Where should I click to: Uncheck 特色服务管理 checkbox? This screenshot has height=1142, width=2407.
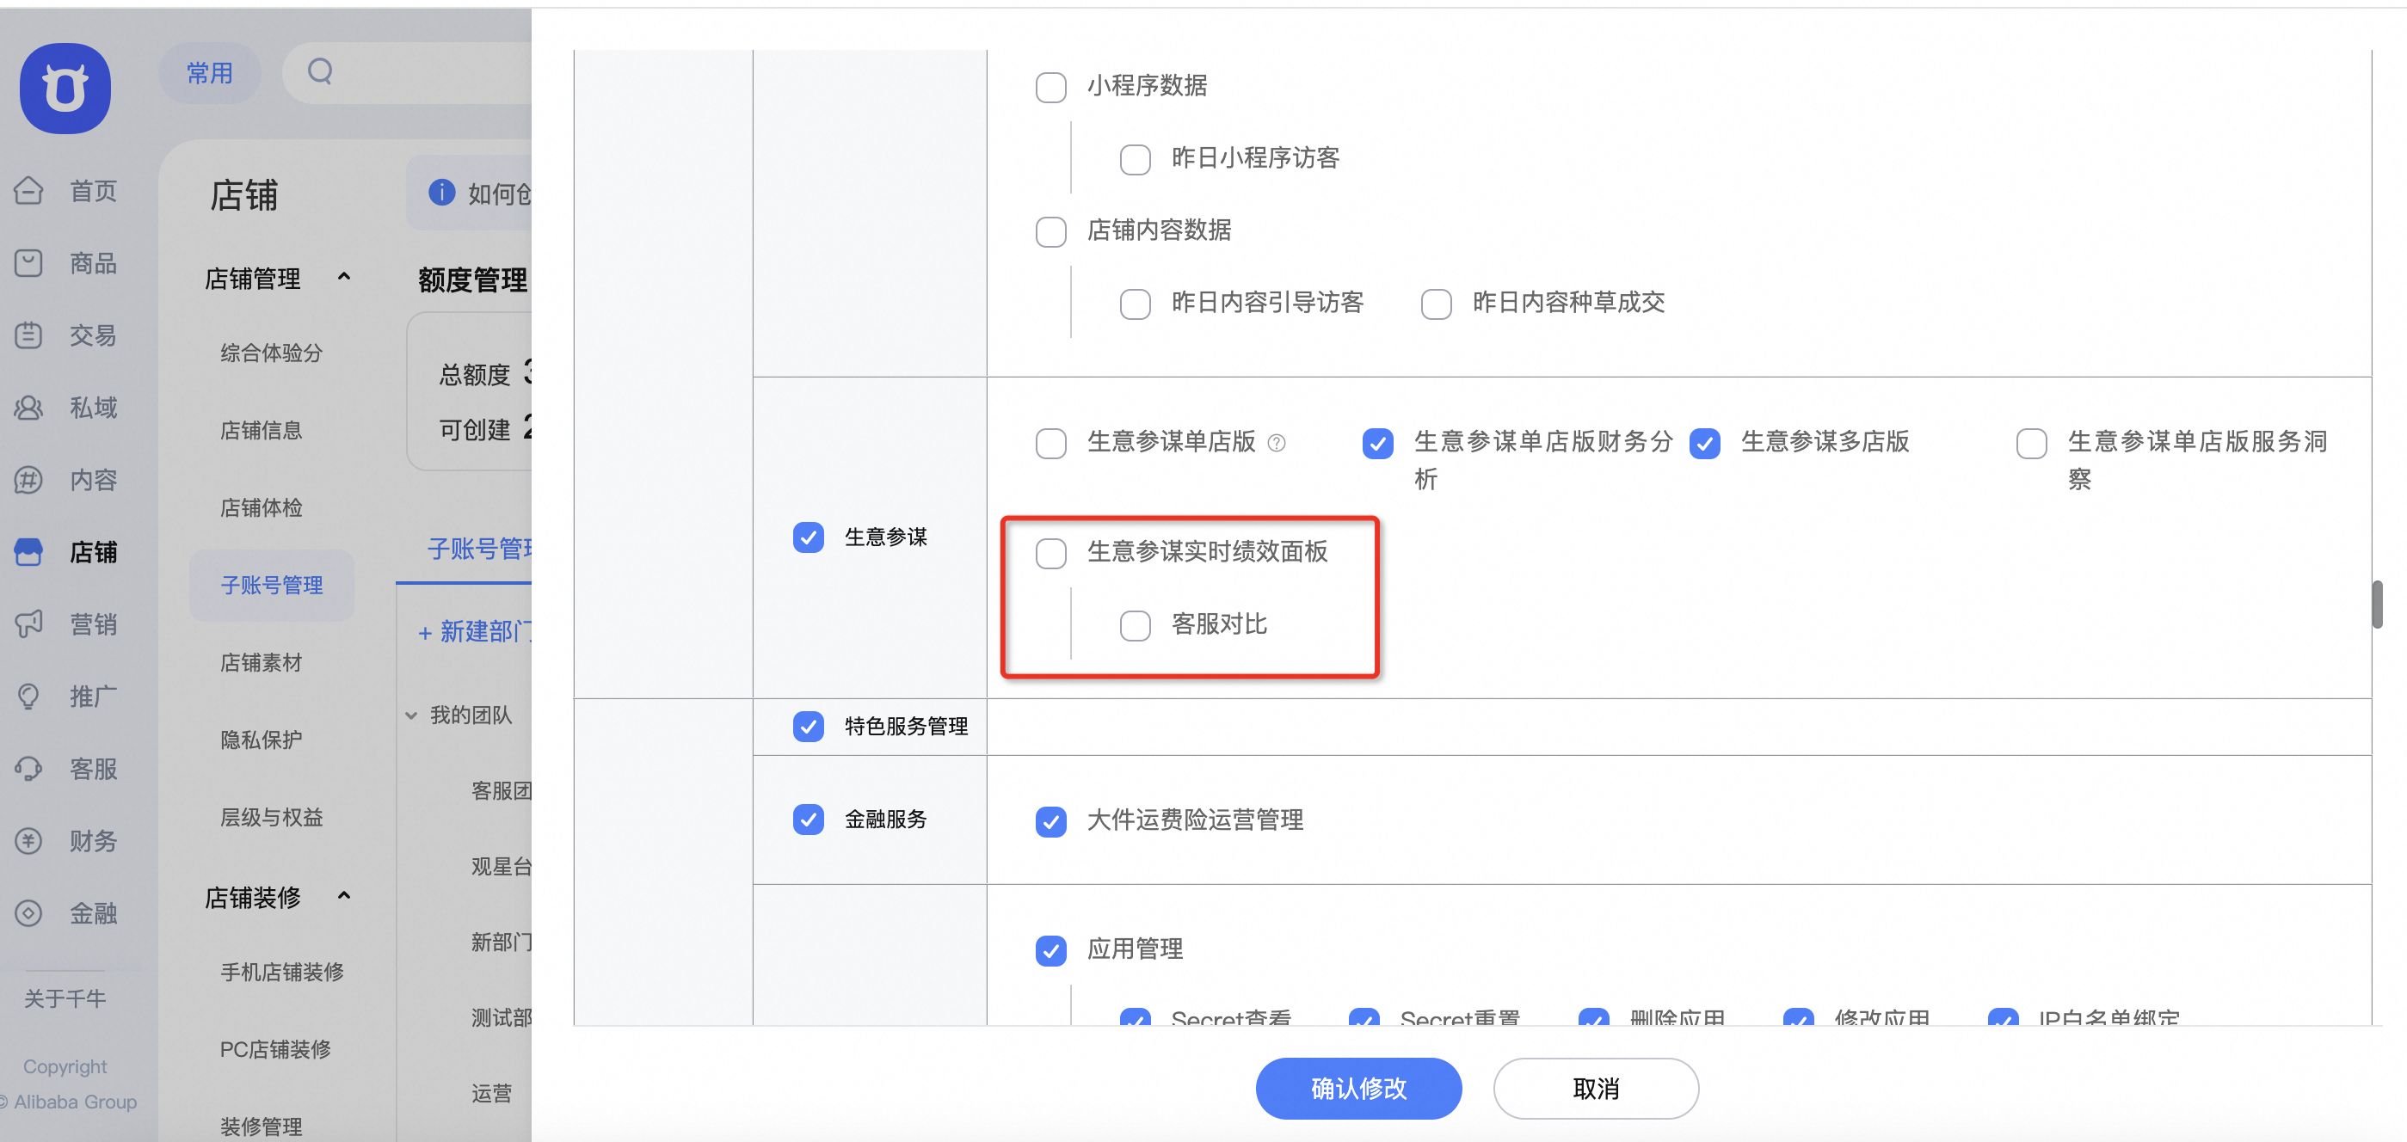click(x=809, y=726)
